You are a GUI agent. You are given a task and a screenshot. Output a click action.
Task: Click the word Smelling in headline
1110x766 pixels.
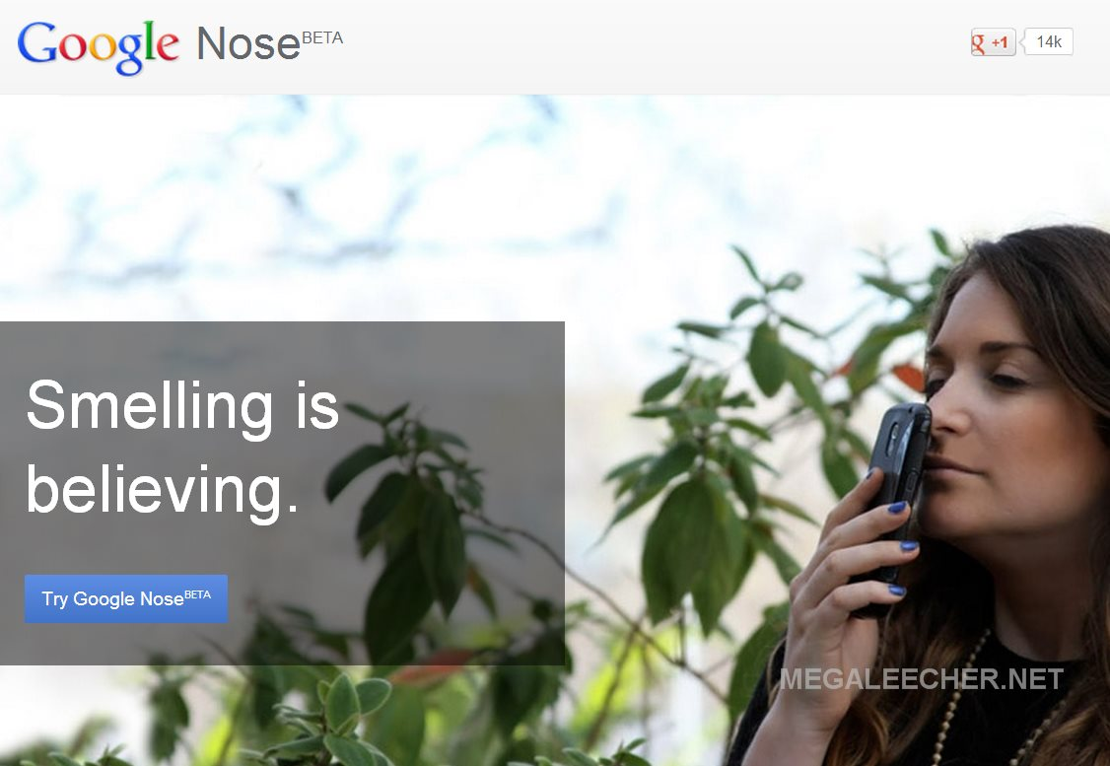click(x=150, y=405)
